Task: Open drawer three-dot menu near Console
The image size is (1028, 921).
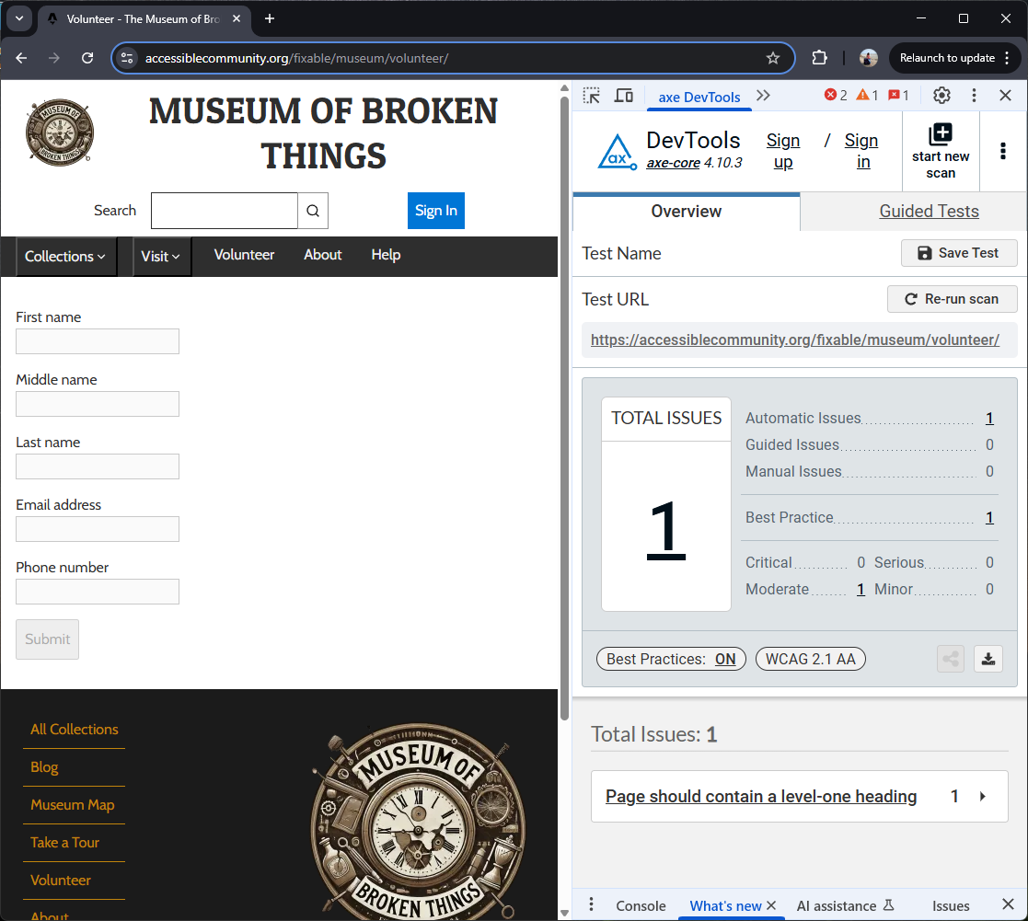Action: [x=591, y=904]
